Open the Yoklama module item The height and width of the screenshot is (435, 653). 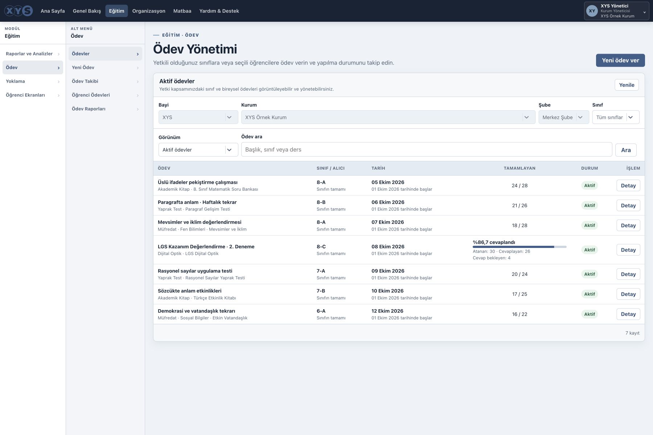pyautogui.click(x=33, y=81)
